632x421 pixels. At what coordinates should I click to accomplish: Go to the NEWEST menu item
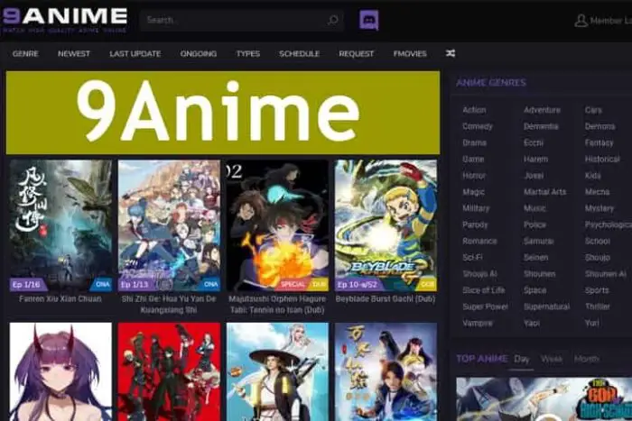[74, 54]
